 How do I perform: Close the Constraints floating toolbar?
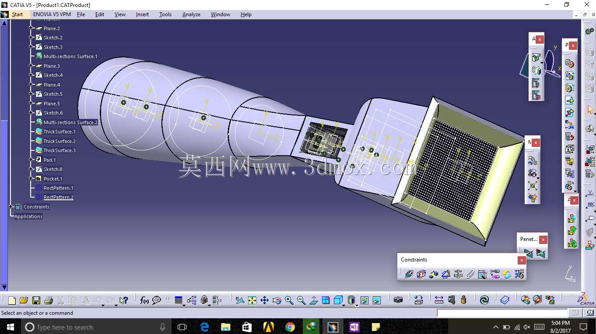click(x=522, y=260)
